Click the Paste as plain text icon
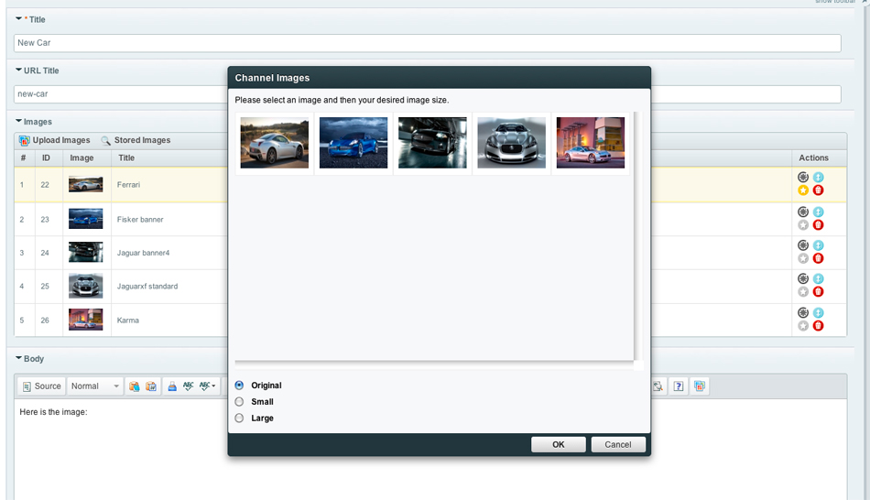 click(135, 386)
